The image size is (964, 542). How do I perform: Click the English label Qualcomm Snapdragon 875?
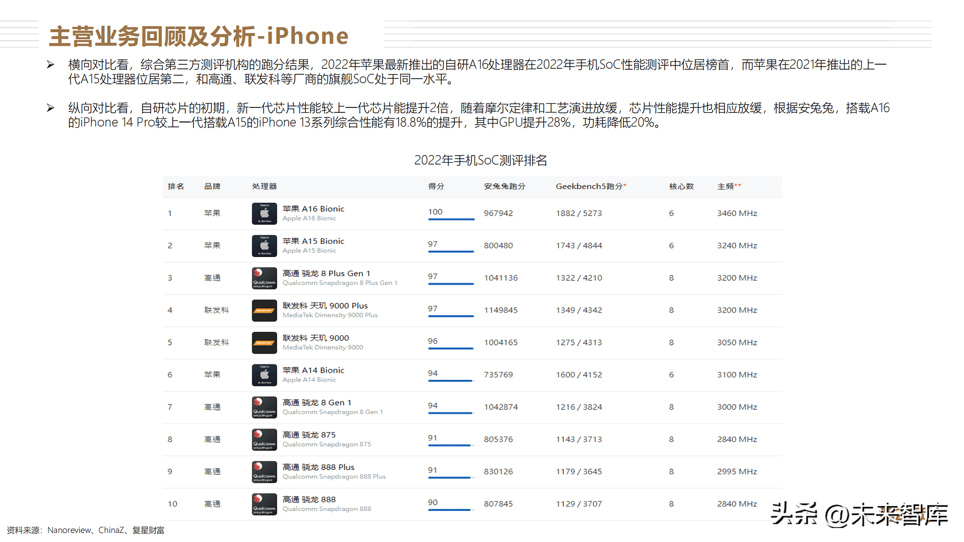(x=327, y=444)
